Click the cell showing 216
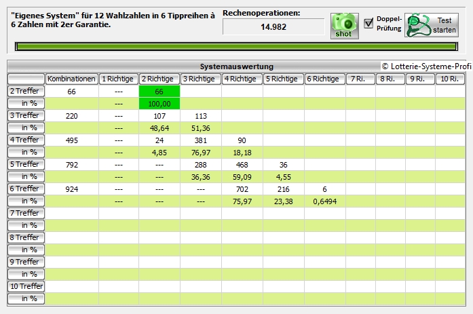The image size is (473, 314). [x=283, y=189]
